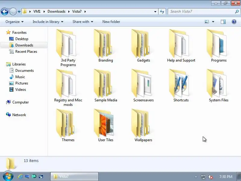Open the Videos library
Viewport: 241px width, 181px height.
(20, 89)
